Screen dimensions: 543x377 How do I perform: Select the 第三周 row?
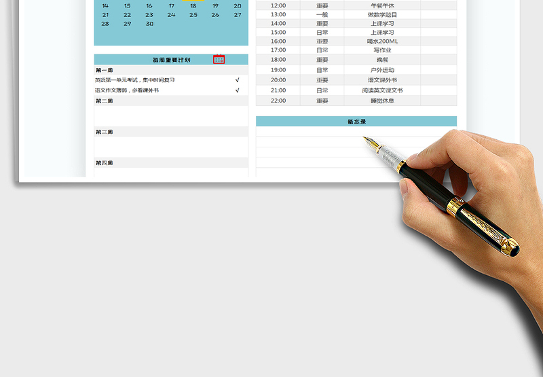click(171, 132)
